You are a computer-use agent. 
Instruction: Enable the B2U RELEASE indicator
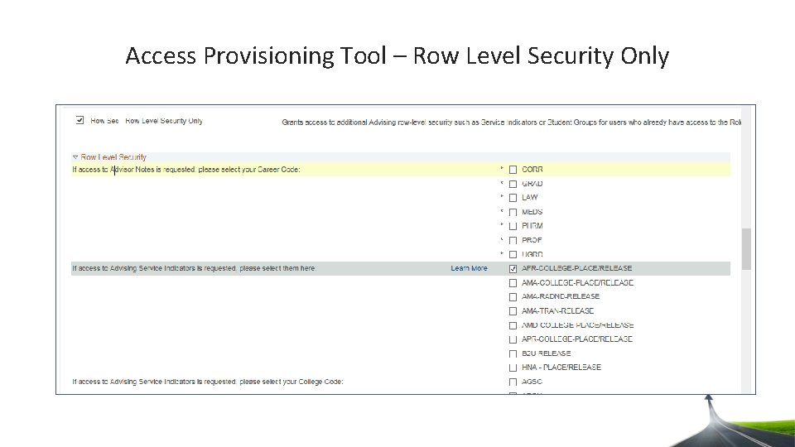click(x=513, y=353)
